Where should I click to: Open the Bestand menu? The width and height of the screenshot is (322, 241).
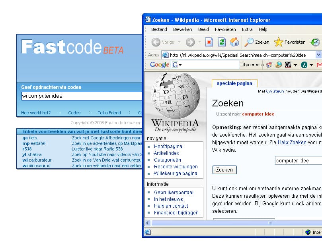click(159, 29)
